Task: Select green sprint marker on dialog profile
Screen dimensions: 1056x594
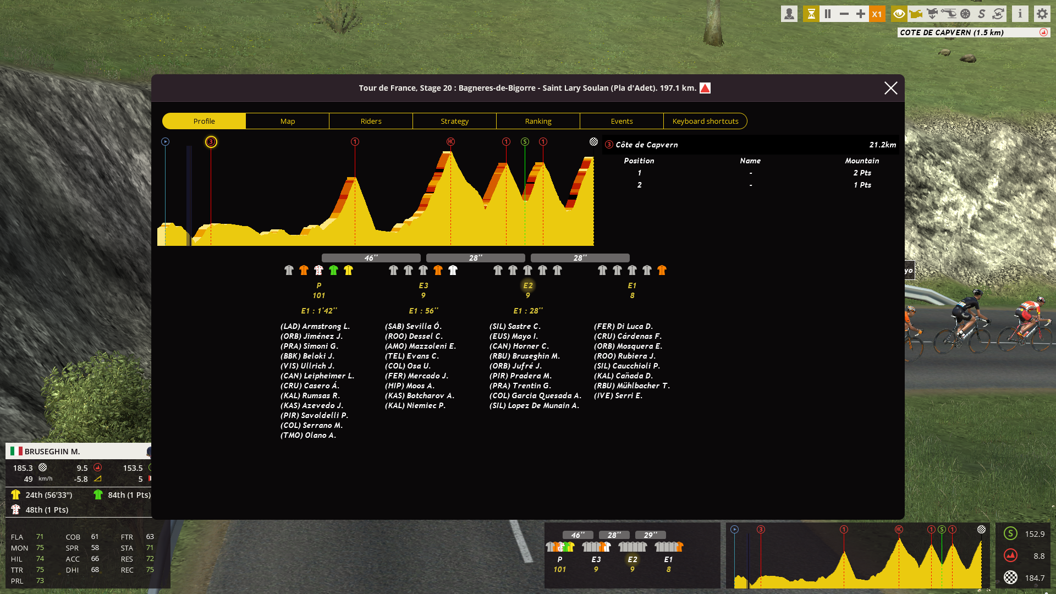Action: 525,142
